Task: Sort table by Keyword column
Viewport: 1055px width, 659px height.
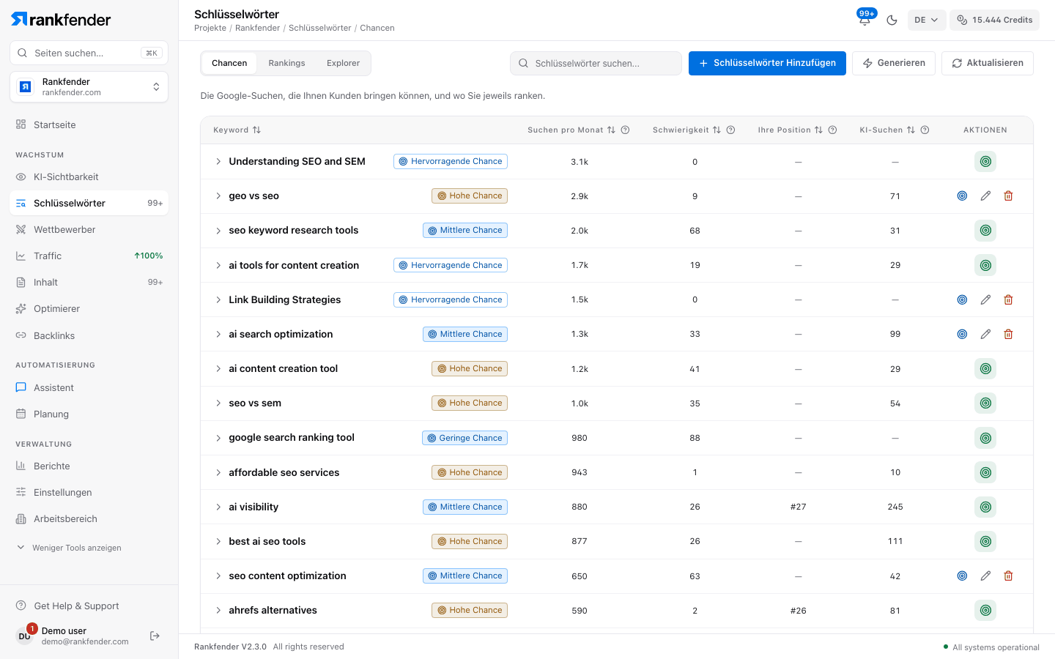Action: coord(237,130)
